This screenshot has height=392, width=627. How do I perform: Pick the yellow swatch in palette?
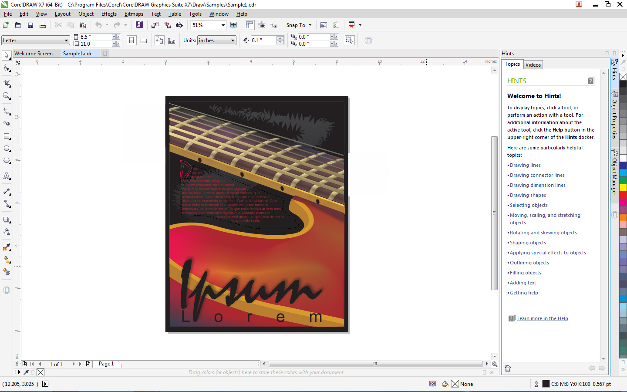coord(623,188)
